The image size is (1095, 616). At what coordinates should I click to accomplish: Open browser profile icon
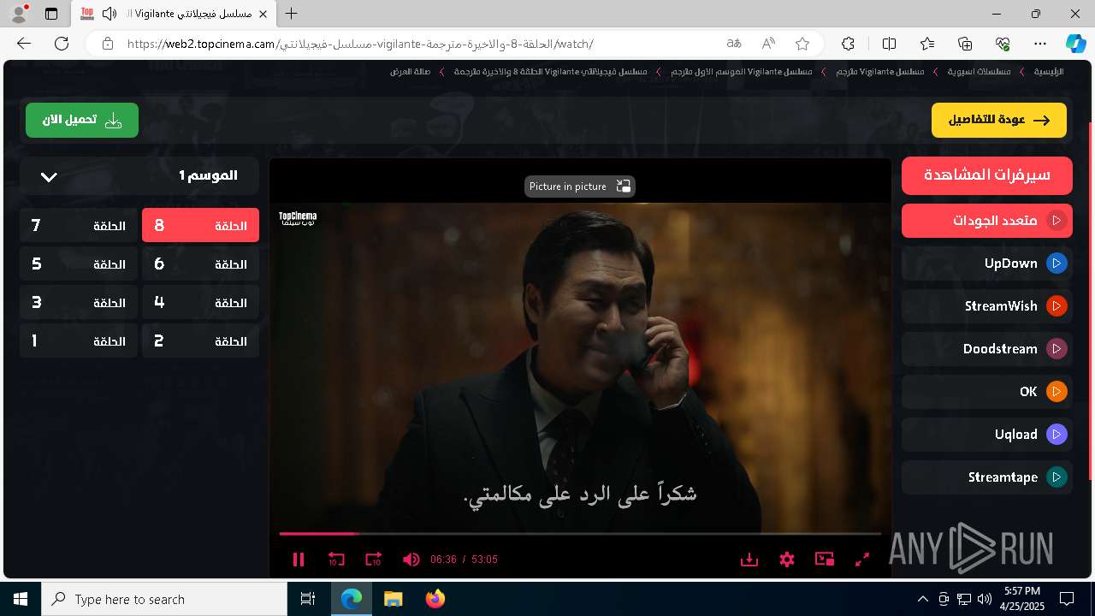[x=19, y=14]
